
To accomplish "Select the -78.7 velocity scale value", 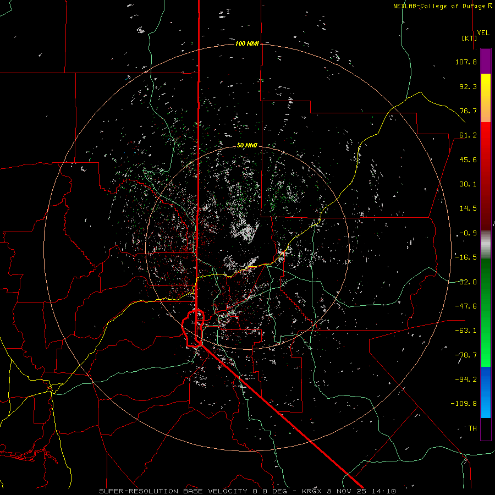I will point(466,355).
